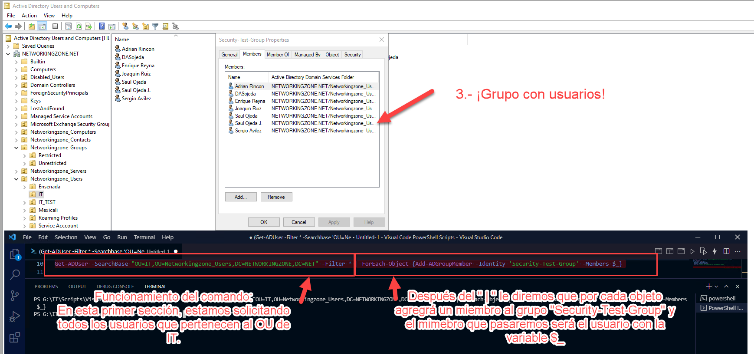Open the Terminal menu in VS Code
754x359 pixels.
[144, 237]
